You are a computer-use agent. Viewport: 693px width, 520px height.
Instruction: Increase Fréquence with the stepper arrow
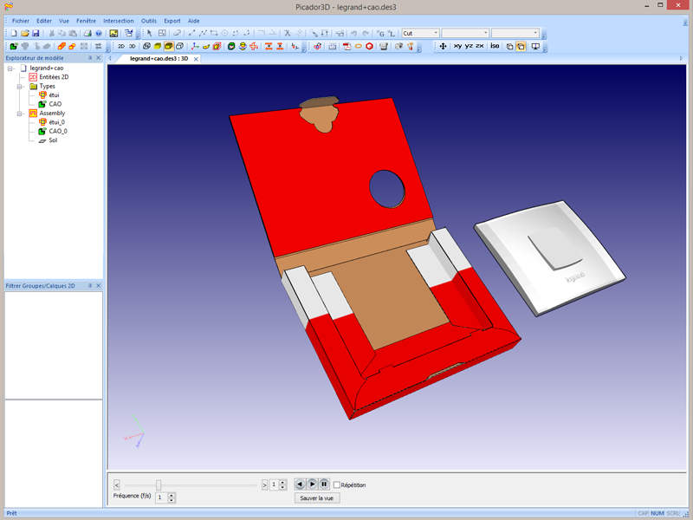tap(172, 495)
